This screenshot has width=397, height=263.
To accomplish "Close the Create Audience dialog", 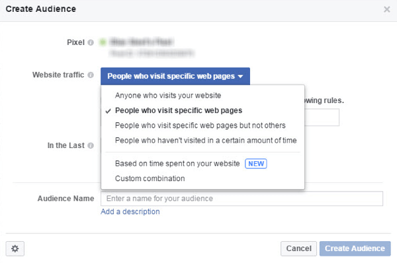I will [x=386, y=9].
